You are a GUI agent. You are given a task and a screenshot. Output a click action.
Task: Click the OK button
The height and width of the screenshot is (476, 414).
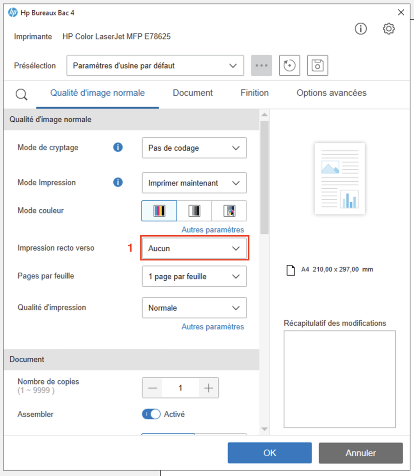pyautogui.click(x=269, y=453)
